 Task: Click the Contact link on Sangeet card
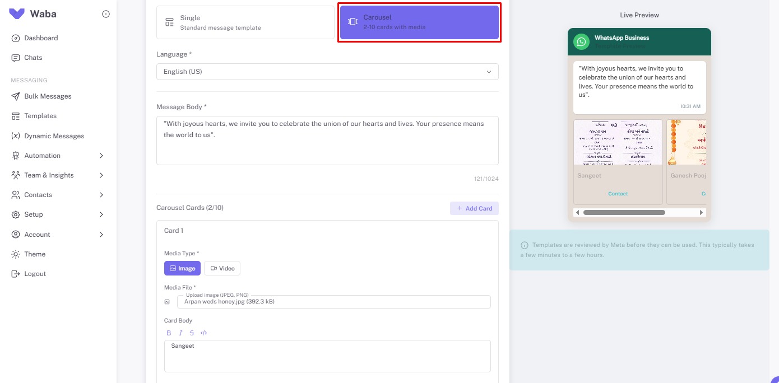[x=618, y=193]
